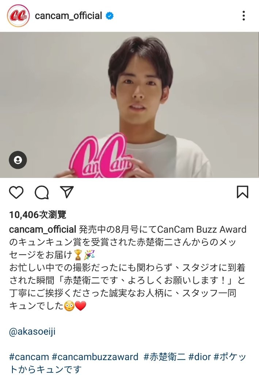Tap the blue verified badge
Viewport: 259px width, 375px height.
coord(110,16)
